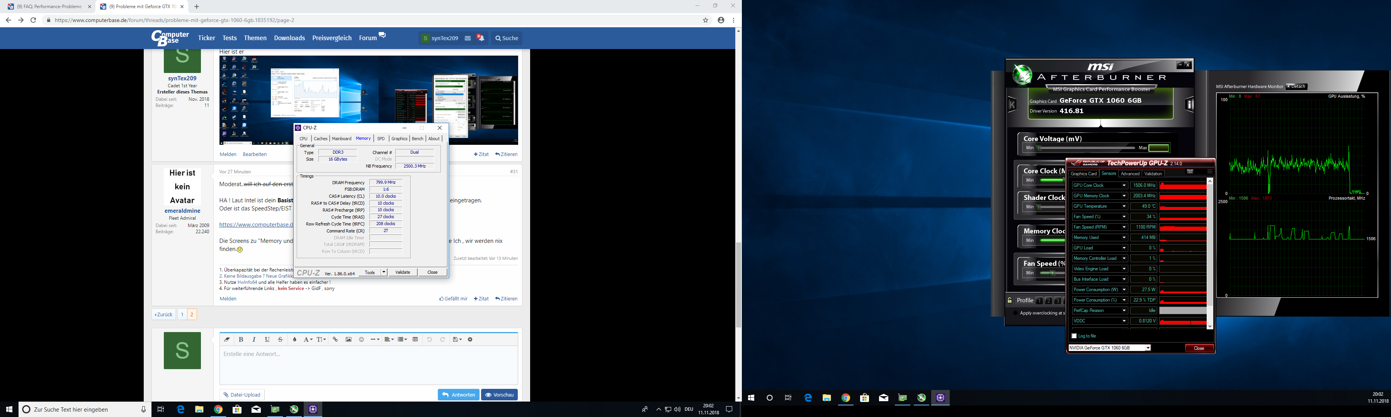Click the Antworten reply button
The width and height of the screenshot is (1391, 417).
coord(458,395)
